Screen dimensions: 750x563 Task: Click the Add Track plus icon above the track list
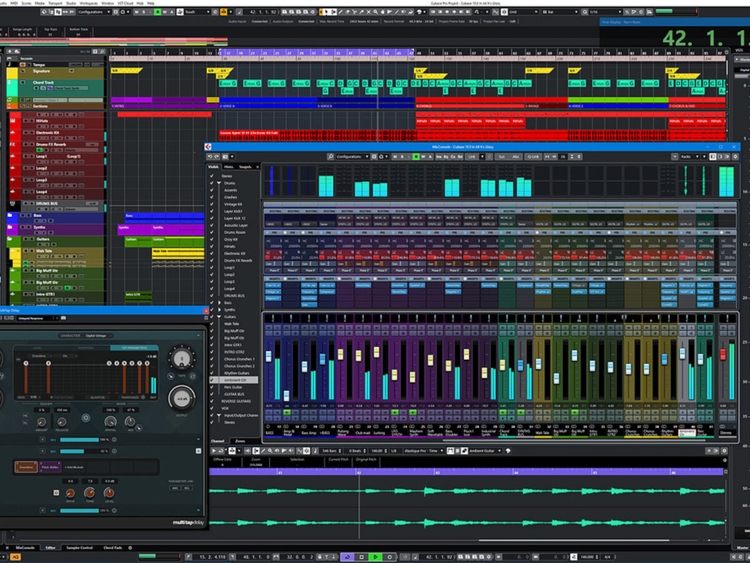[9, 51]
